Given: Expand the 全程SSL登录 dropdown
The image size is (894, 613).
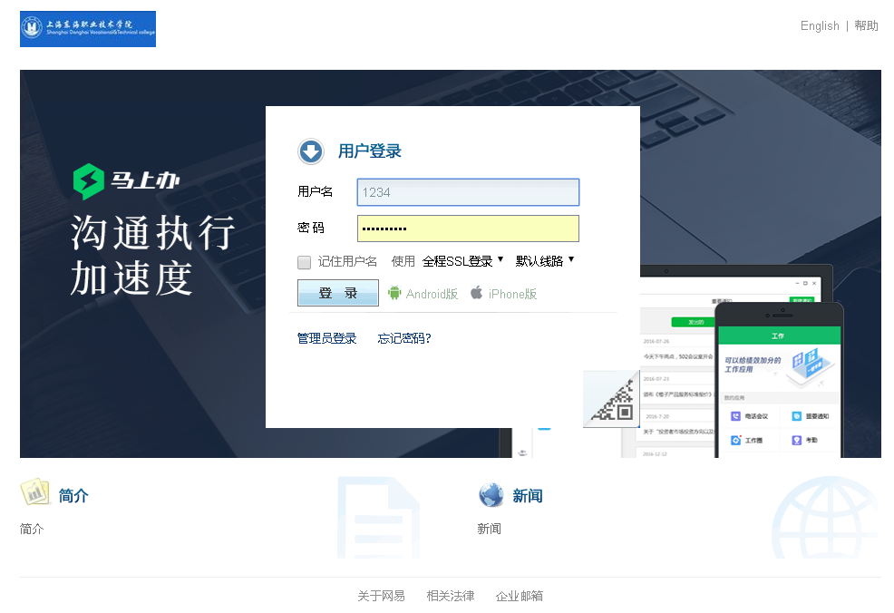Looking at the screenshot, I should [462, 261].
